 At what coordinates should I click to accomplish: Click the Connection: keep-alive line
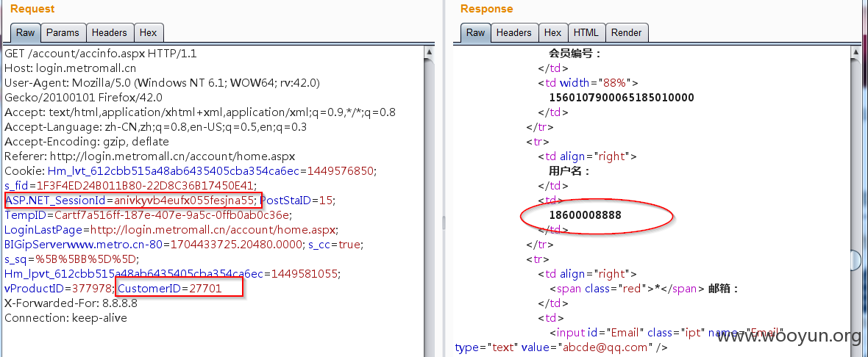(66, 318)
